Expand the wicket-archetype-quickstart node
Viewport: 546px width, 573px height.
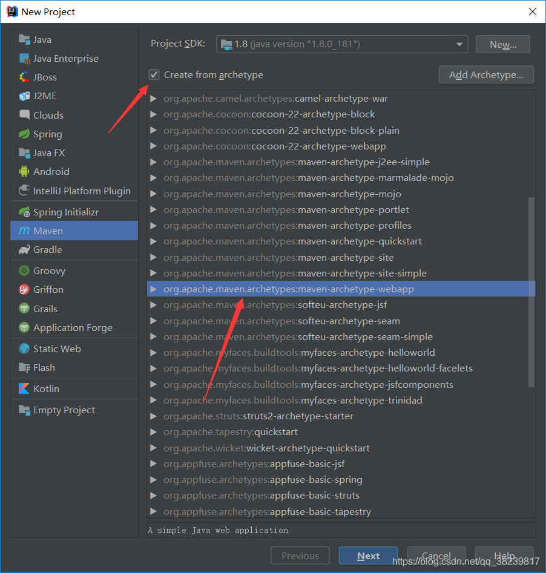pos(154,448)
